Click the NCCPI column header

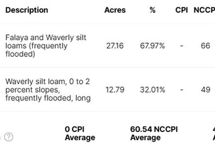pos(204,10)
